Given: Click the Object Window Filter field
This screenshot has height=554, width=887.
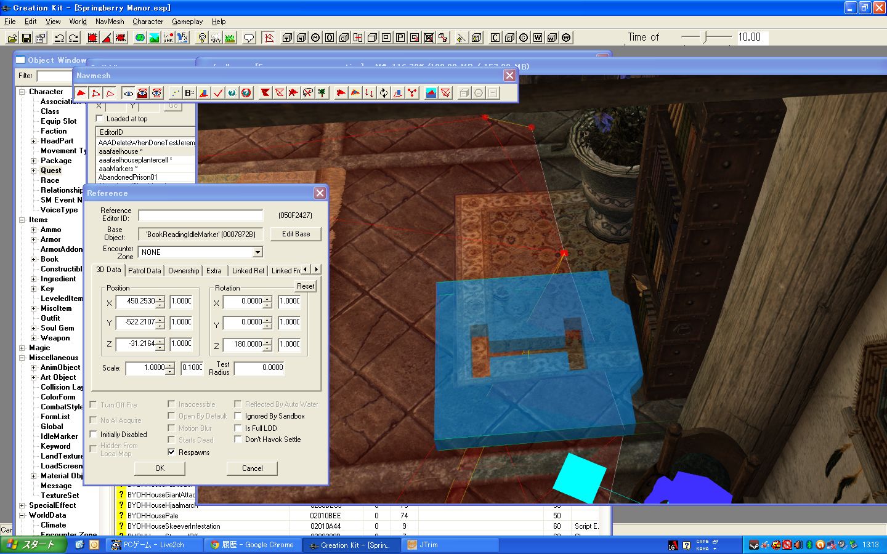Looking at the screenshot, I should coord(55,76).
